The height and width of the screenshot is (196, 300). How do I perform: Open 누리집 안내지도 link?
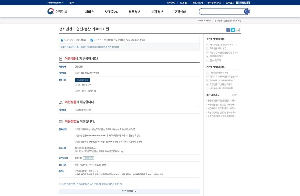tap(214, 3)
